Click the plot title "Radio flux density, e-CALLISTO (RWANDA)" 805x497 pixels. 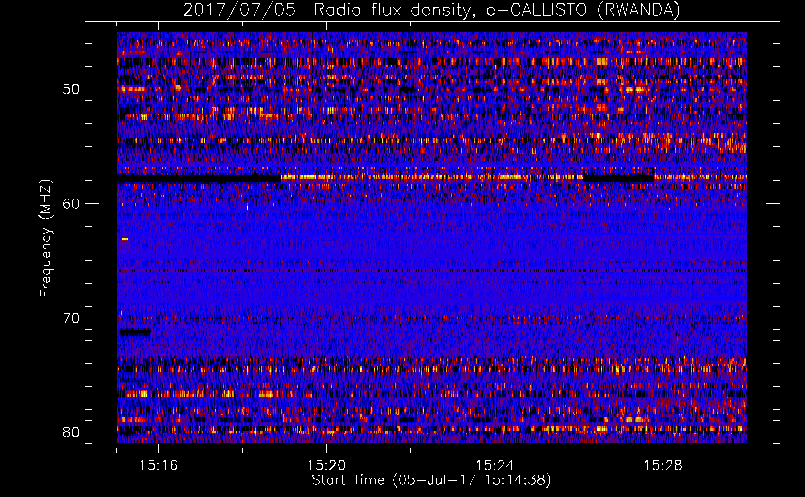click(497, 10)
